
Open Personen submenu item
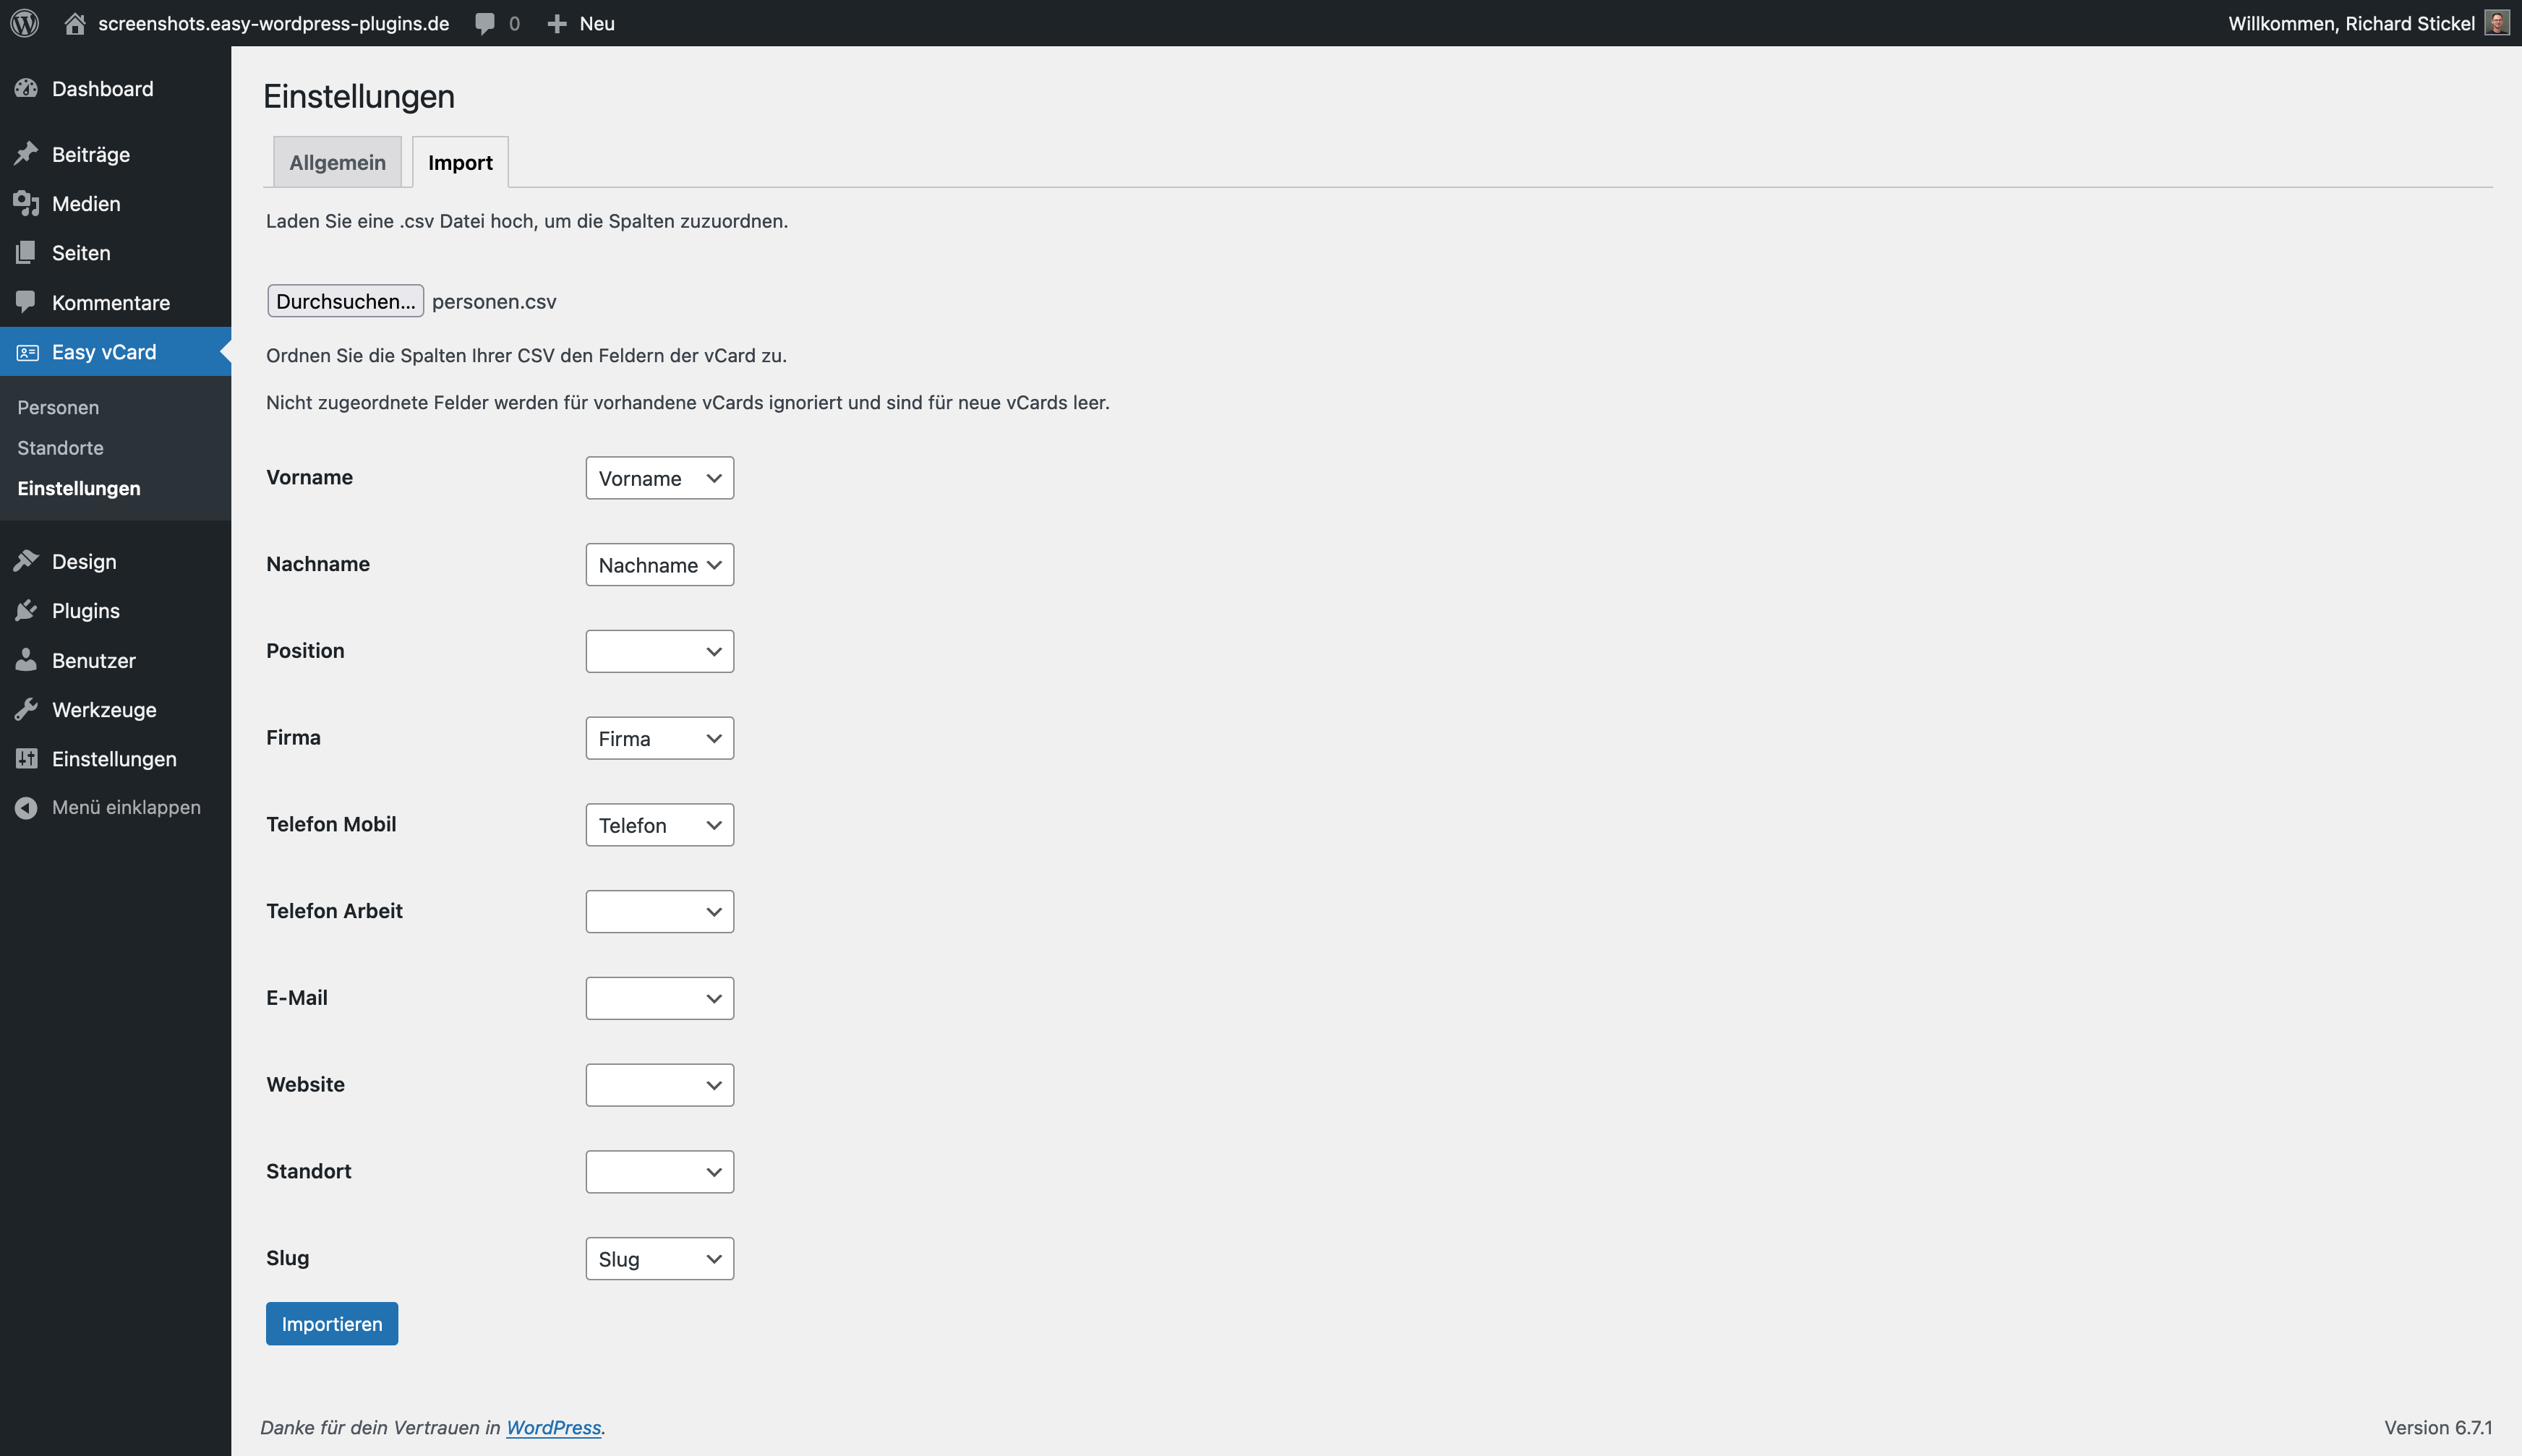[58, 407]
